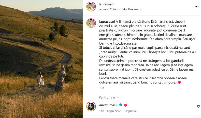Click lauracosoi username in the caption
The width and height of the screenshot is (201, 118).
pos(107,22)
